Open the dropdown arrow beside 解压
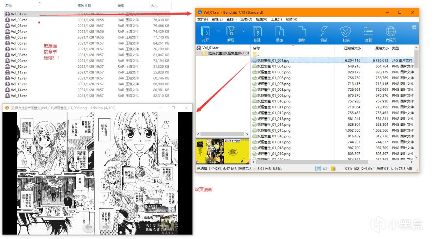This screenshot has height=239, width=436. pyautogui.click(x=243, y=31)
